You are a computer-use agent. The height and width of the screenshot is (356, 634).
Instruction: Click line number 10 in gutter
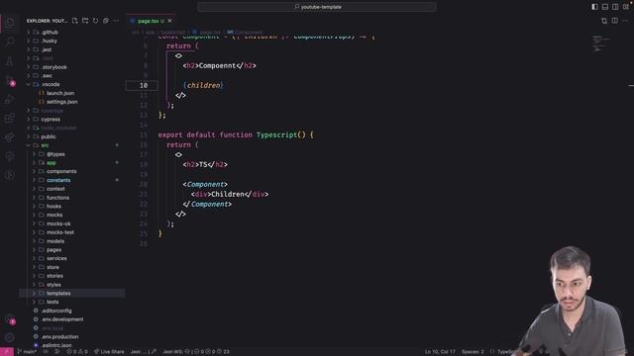(x=144, y=85)
